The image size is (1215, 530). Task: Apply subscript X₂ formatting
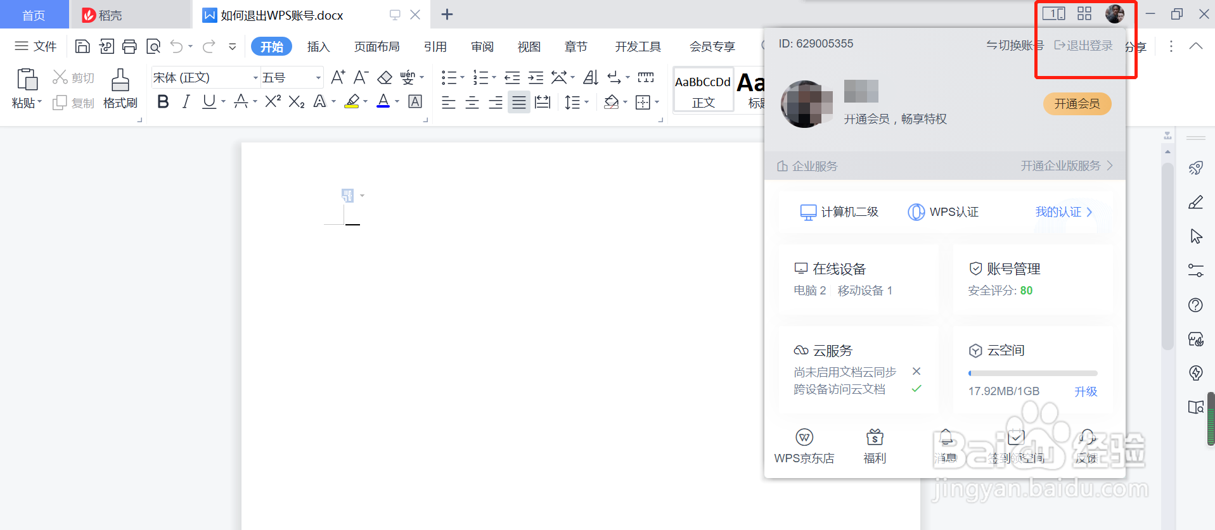pos(297,101)
